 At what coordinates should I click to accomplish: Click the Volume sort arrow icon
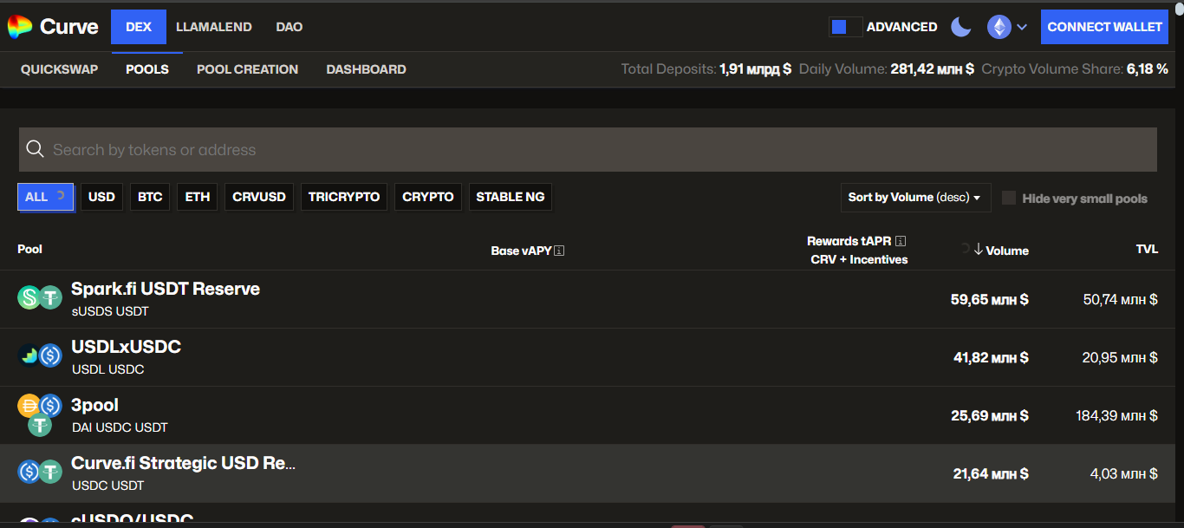tap(979, 250)
